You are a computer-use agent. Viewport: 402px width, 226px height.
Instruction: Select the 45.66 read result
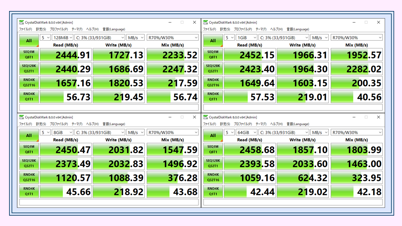tap(66, 191)
